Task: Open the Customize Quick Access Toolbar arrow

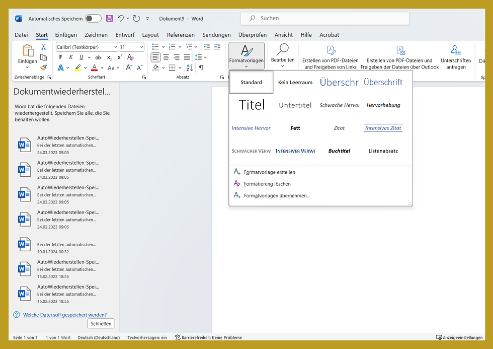Action: [147, 19]
